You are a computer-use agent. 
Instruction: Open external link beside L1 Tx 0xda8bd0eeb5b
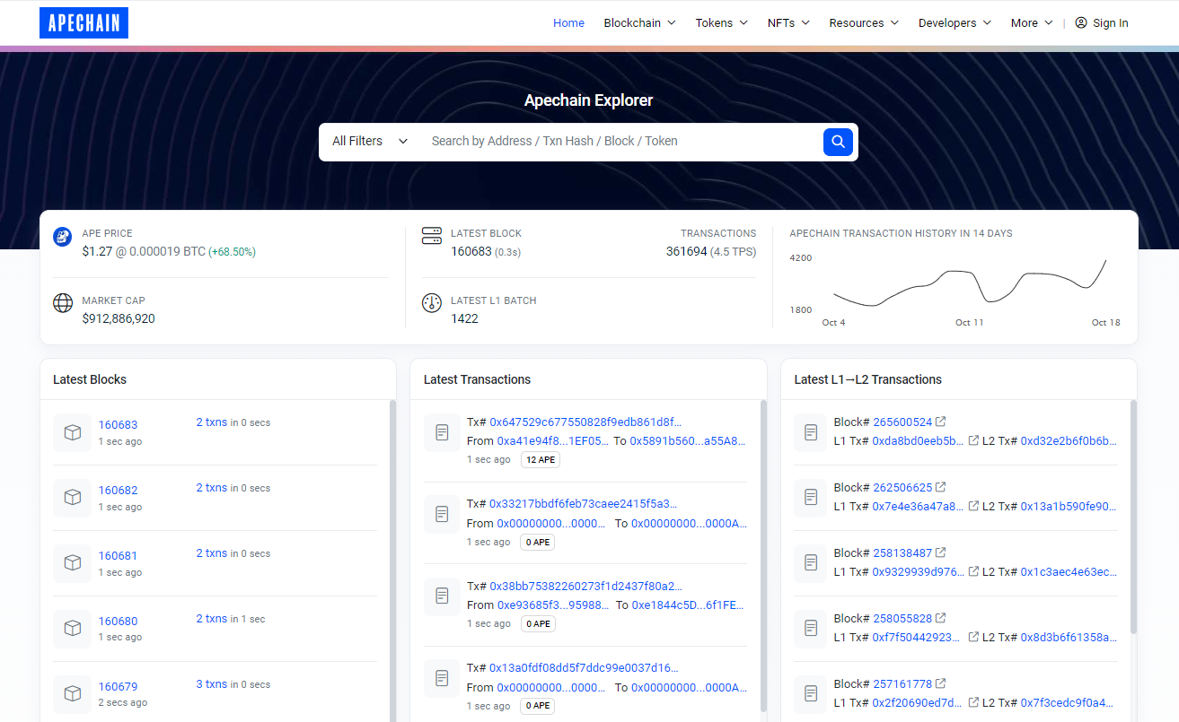973,440
